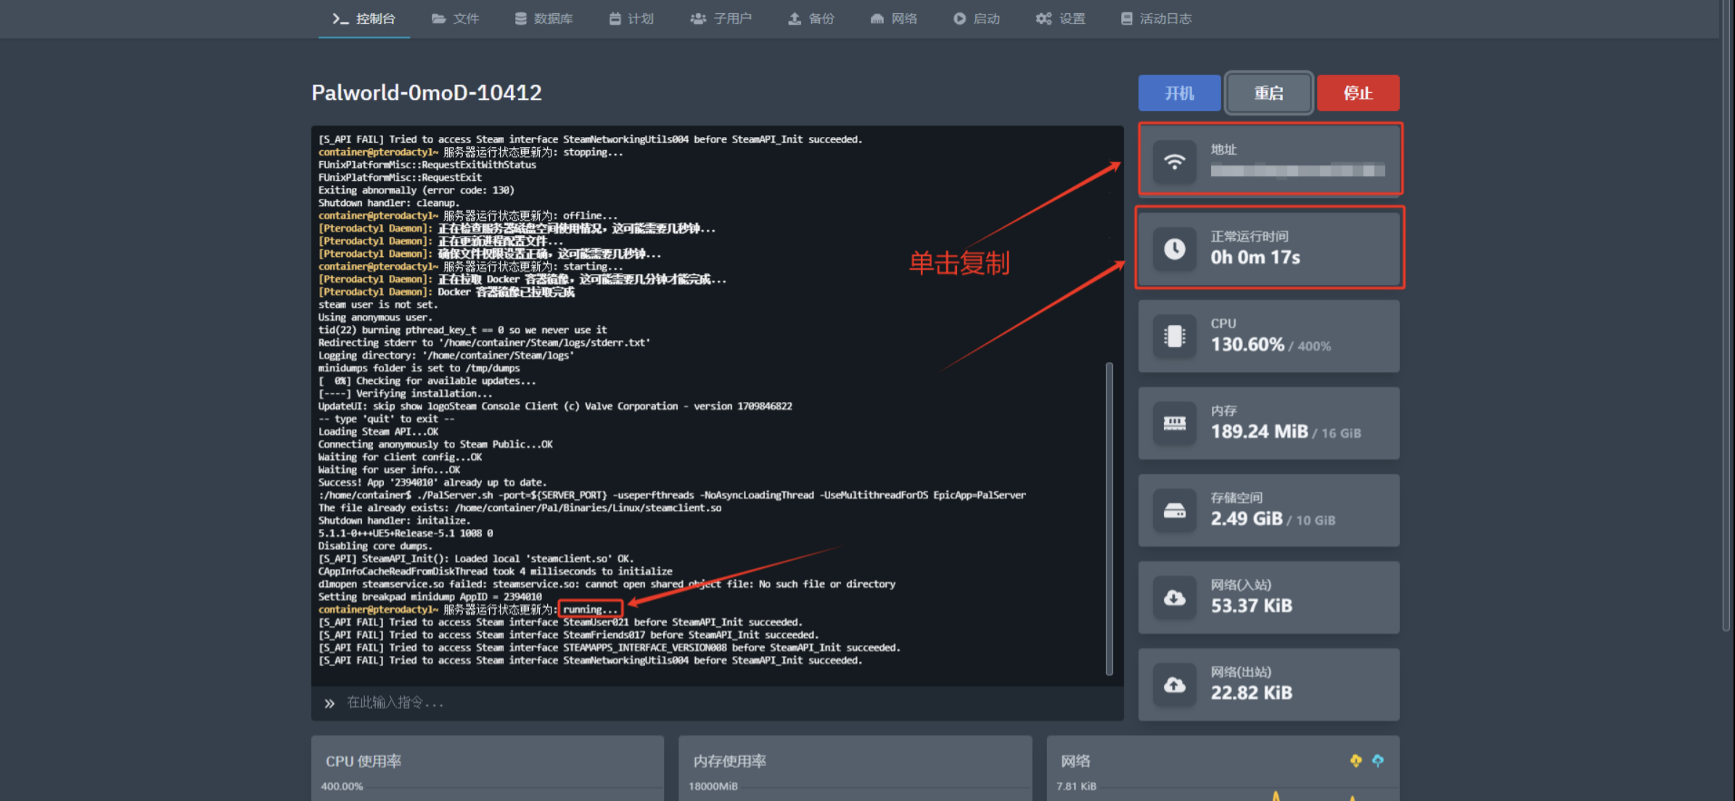Click the 开机 start button
The width and height of the screenshot is (1735, 801).
(x=1179, y=93)
